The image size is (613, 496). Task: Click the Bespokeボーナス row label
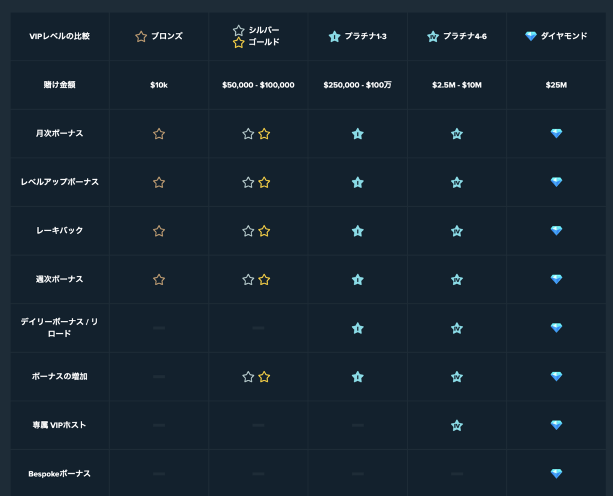click(x=59, y=474)
